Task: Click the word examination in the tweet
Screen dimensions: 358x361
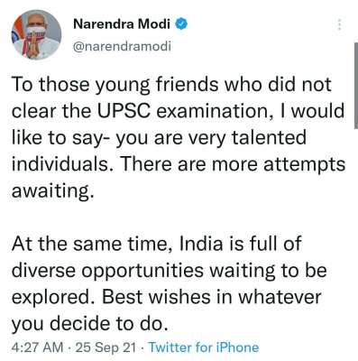Action: coord(212,112)
